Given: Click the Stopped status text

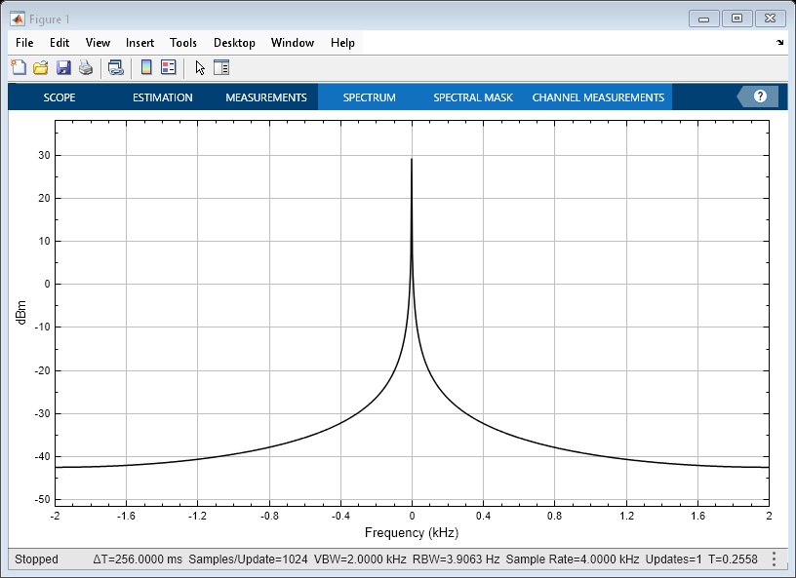Looking at the screenshot, I should pyautogui.click(x=36, y=559).
